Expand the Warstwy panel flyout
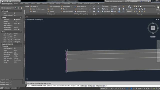Screen dimensions: 160x90 tap(140, 14)
